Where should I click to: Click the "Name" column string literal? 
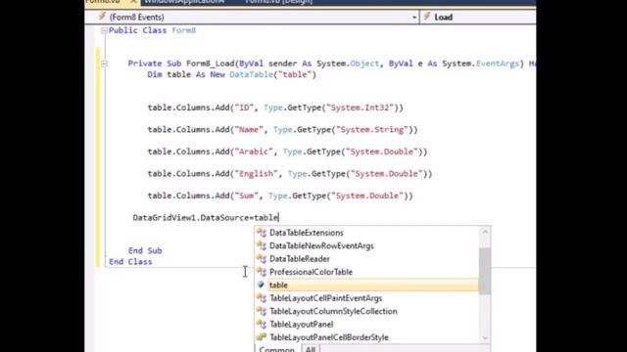click(x=249, y=130)
